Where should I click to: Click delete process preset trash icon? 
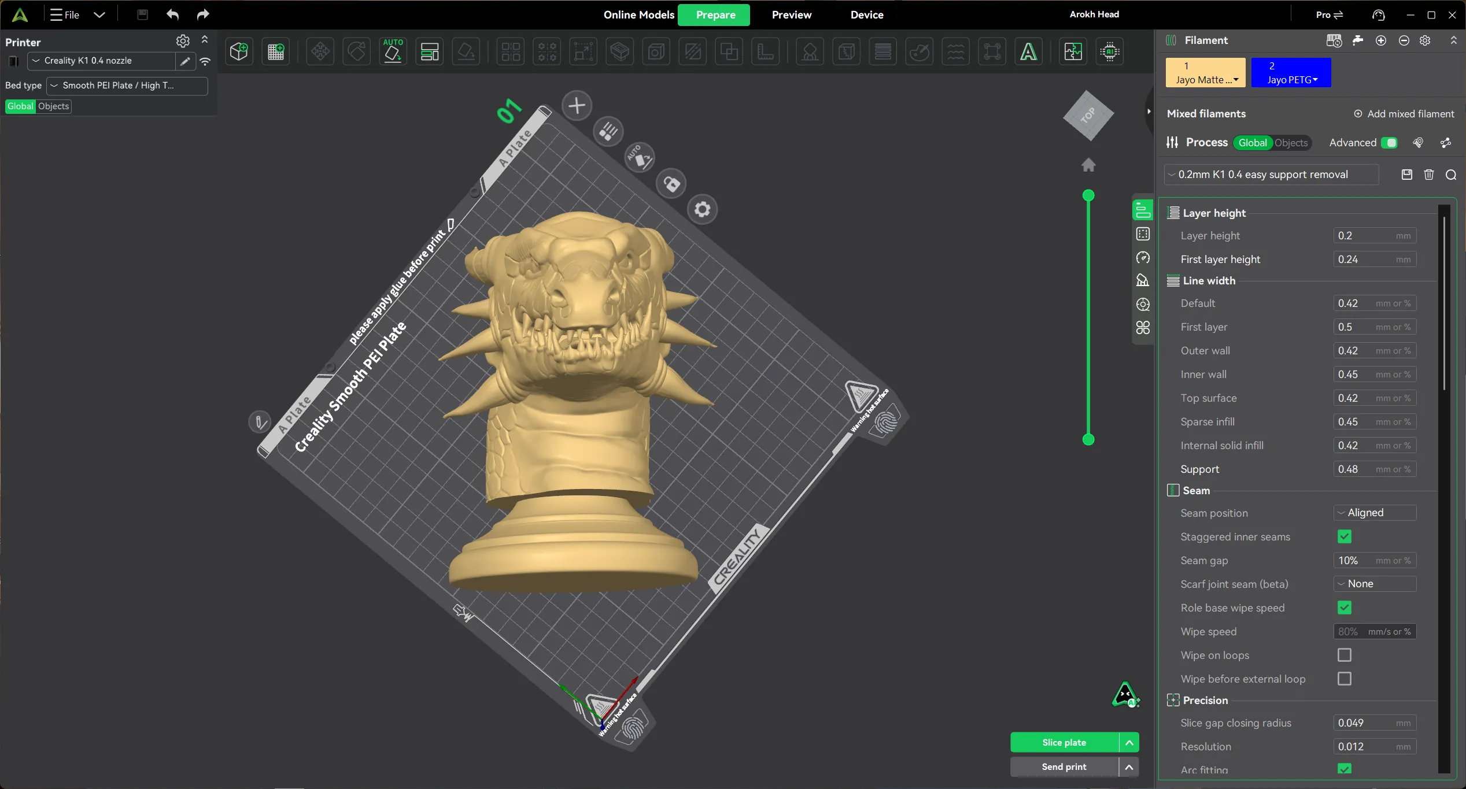(x=1429, y=175)
